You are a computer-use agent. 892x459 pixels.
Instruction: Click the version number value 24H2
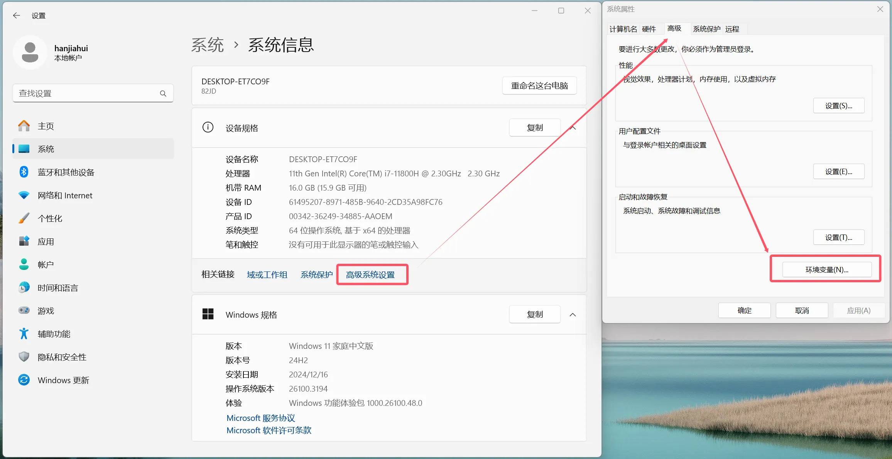298,360
